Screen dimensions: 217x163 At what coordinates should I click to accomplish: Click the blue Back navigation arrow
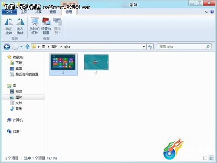click(7, 47)
